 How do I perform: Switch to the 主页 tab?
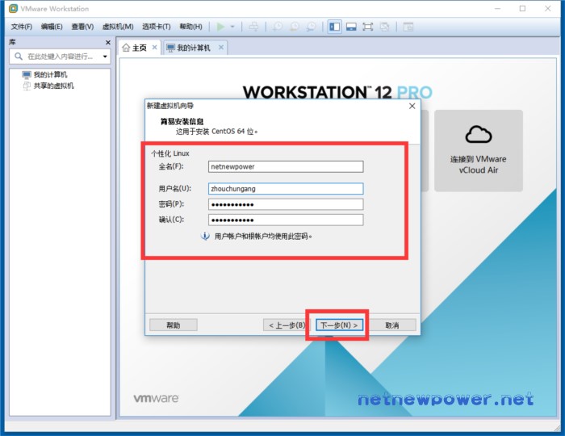coord(139,48)
